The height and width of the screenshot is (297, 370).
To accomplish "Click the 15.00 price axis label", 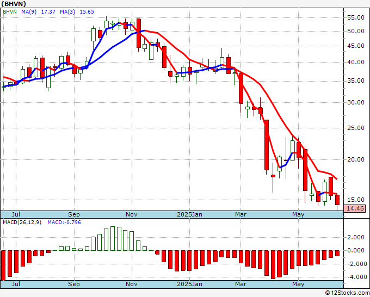I will [356, 200].
